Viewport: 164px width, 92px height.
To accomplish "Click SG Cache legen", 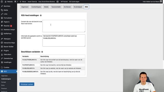I will point(74,2).
